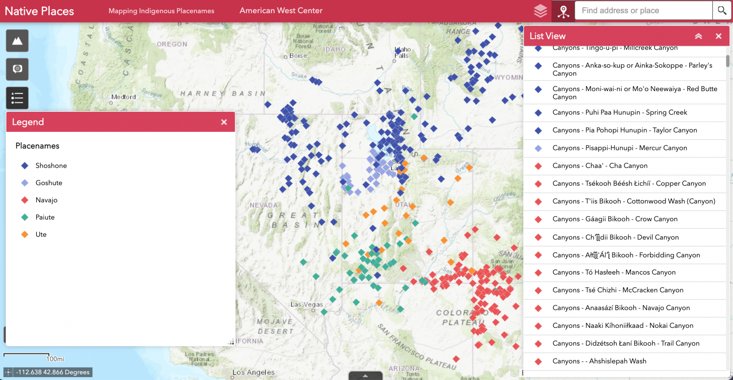Open the legend list icon in sidebar

(17, 98)
